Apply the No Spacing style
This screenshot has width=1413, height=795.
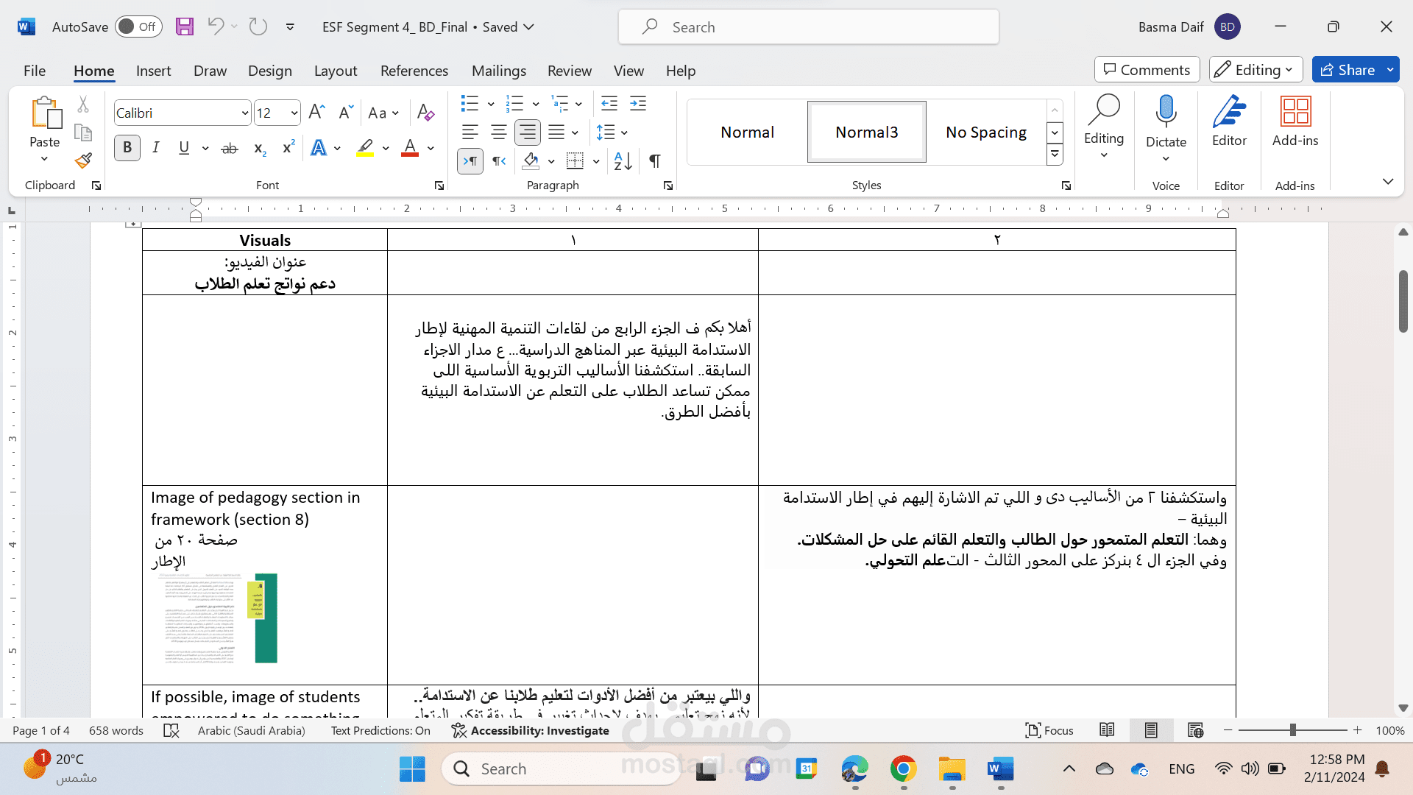(x=986, y=132)
